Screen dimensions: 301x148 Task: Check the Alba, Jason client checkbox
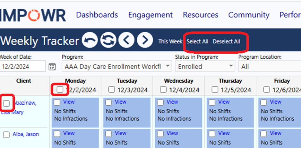point(6,135)
